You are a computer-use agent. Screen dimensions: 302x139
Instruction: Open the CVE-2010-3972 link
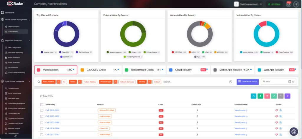(x=52, y=110)
